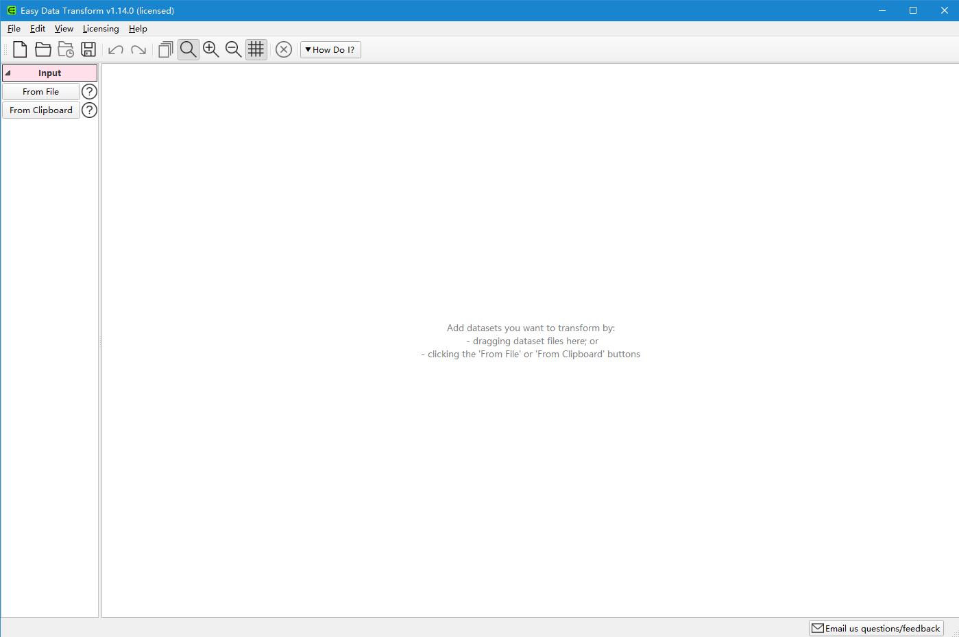Screen dimensions: 959x637
Task: Save using the floppy disk icon
Action: pyautogui.click(x=88, y=49)
